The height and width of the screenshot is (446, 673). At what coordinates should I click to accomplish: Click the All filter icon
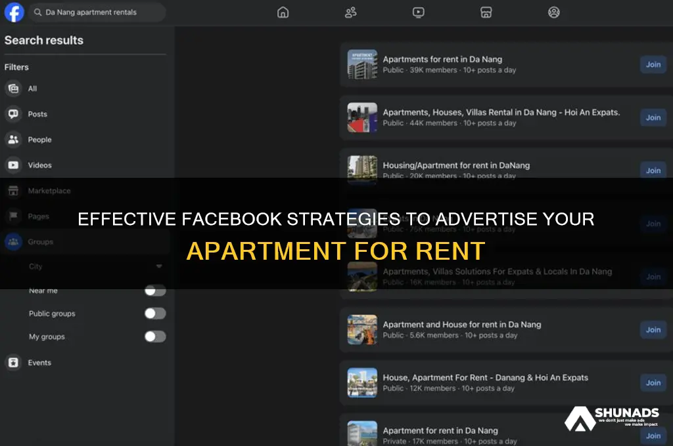coord(13,89)
